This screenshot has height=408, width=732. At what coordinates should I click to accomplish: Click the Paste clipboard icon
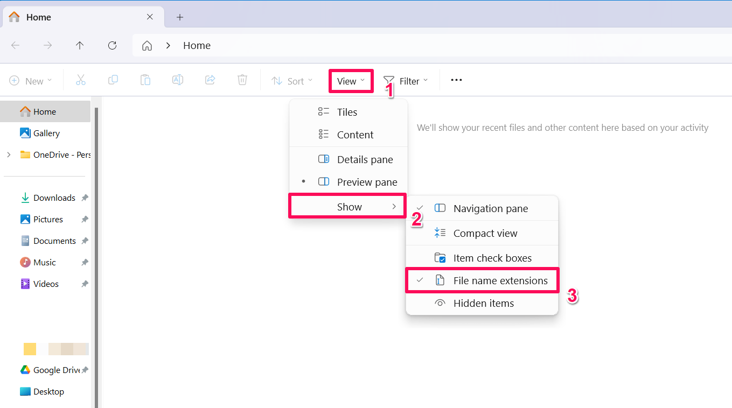coord(145,80)
